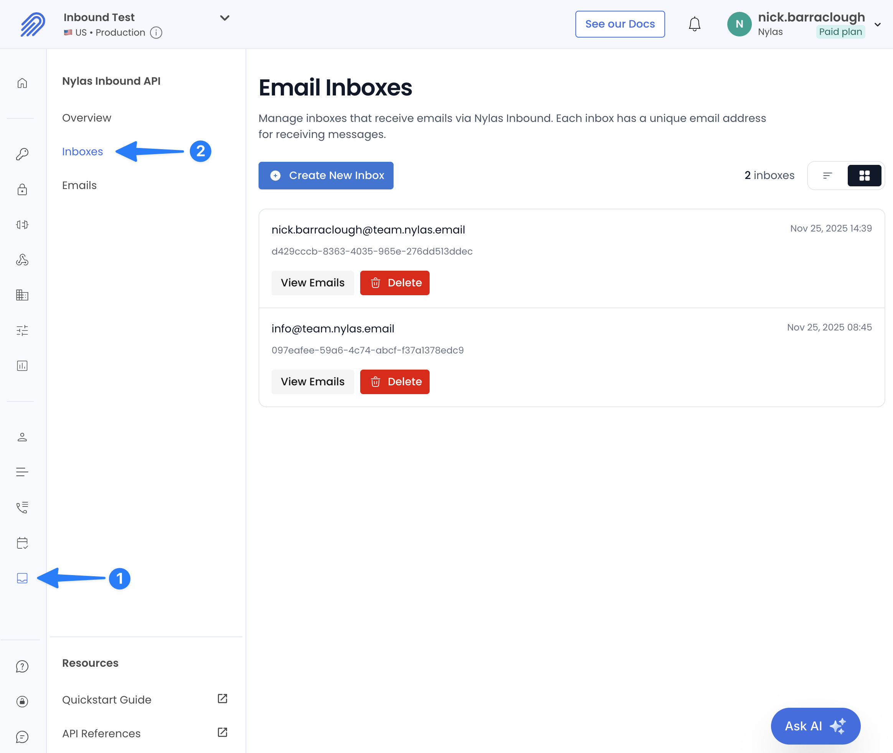The image size is (893, 753).
Task: Open the help question mark icon
Action: [x=22, y=666]
